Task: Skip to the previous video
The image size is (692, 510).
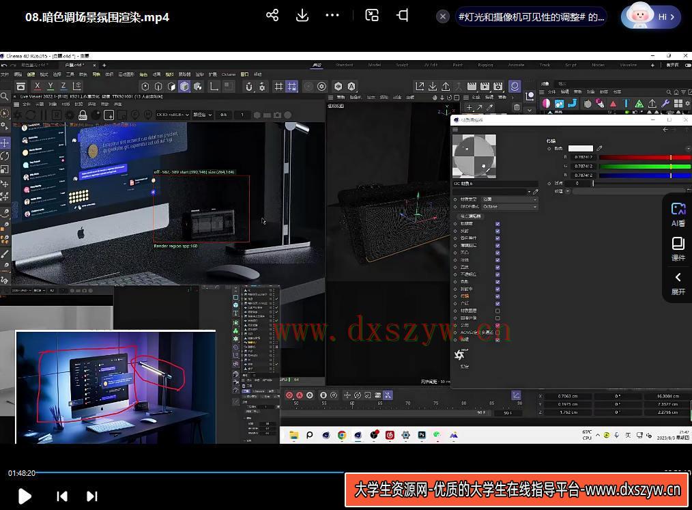Action: pyautogui.click(x=62, y=496)
